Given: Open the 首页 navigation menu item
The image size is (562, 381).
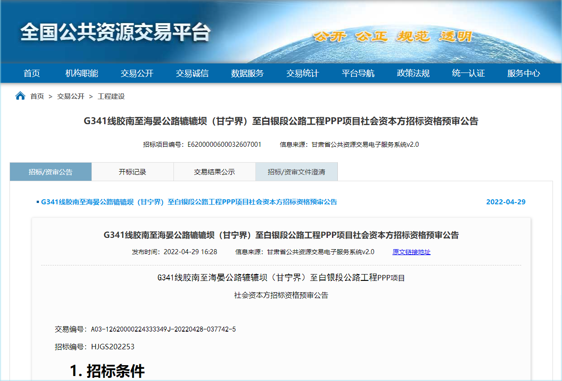Looking at the screenshot, I should coord(32,73).
